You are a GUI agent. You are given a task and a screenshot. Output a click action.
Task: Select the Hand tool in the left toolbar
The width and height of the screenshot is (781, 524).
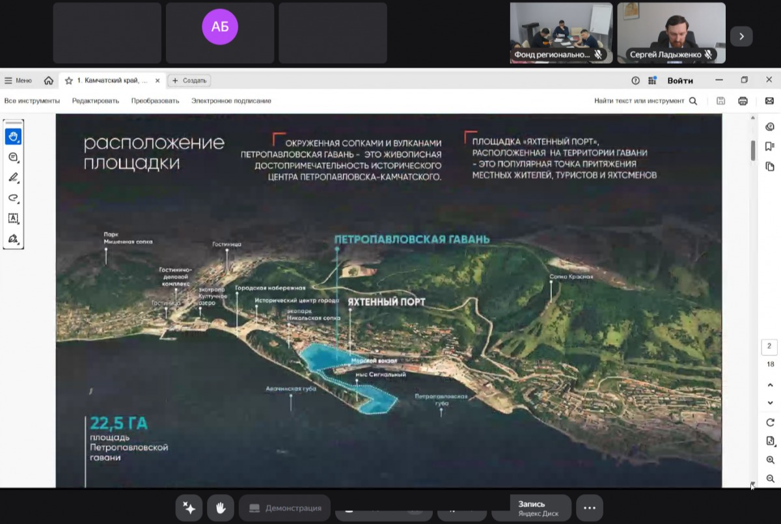tap(13, 137)
